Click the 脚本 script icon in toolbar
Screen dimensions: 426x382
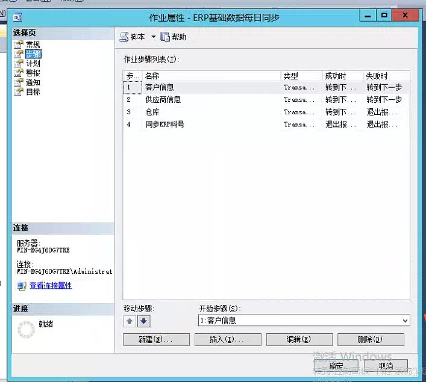124,37
